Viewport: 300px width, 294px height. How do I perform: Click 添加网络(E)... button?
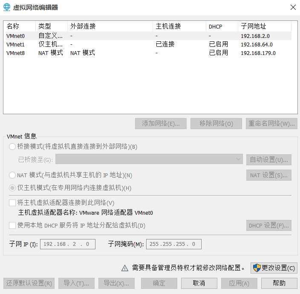(161, 124)
